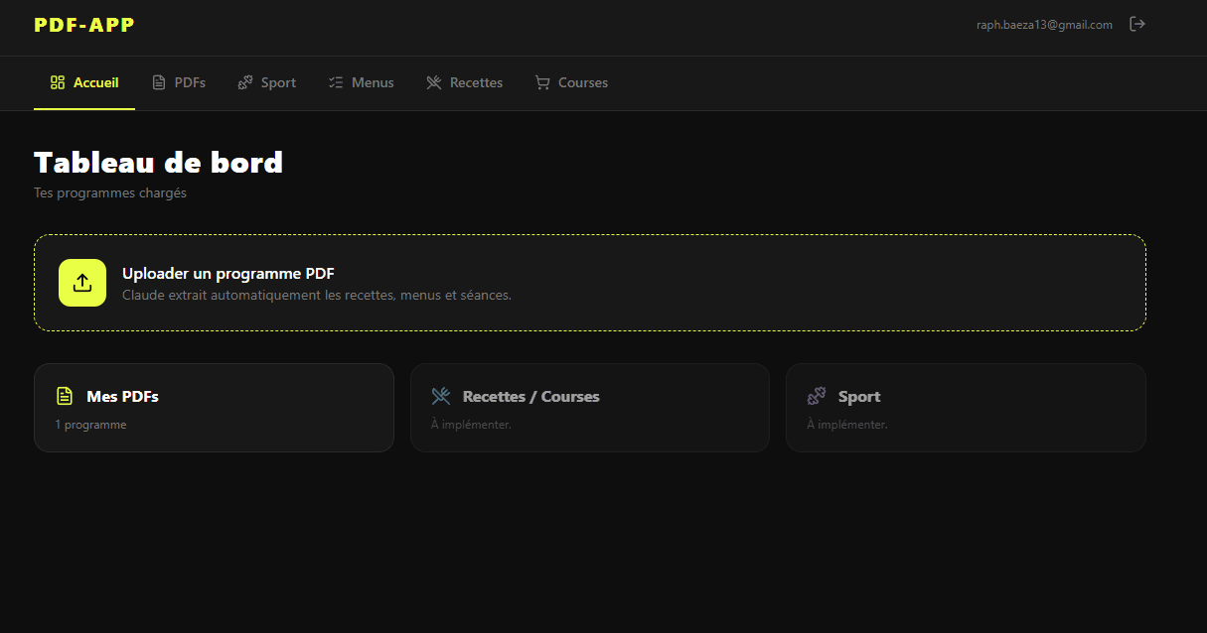Go to the Sport tab
The image size is (1207, 633).
267,82
